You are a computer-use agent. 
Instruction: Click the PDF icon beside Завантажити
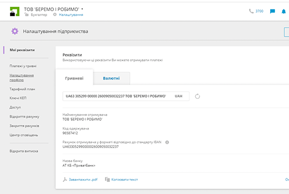coord(65,179)
